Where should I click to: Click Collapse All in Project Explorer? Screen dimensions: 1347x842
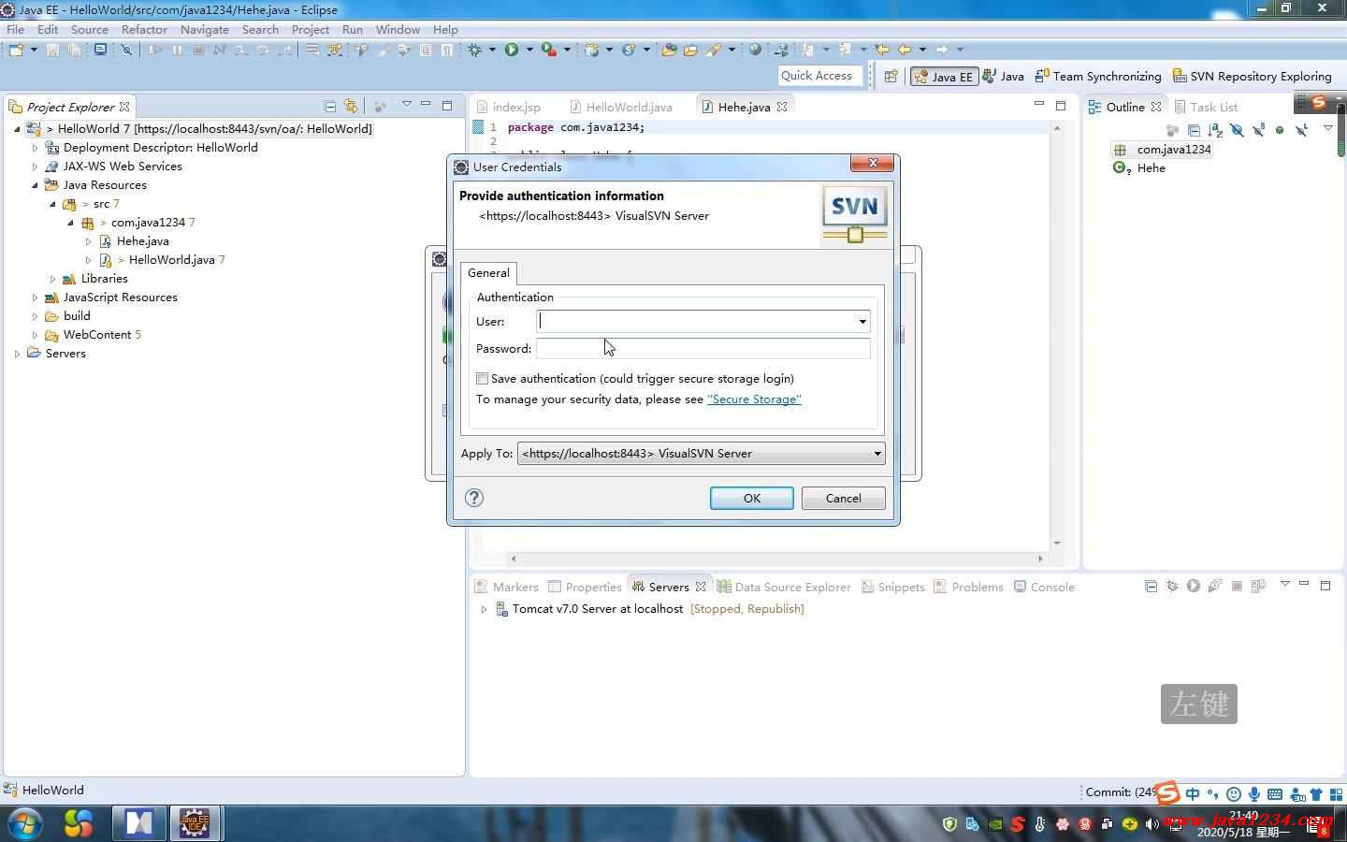pos(329,106)
